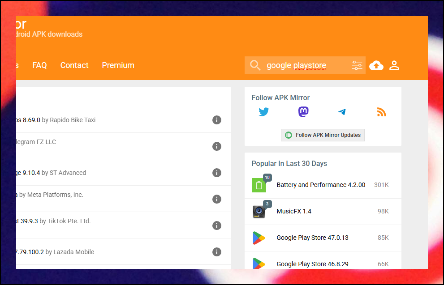Open the TikTok Pte. Ltd. developer link
This screenshot has height=285, width=444.
point(69,221)
